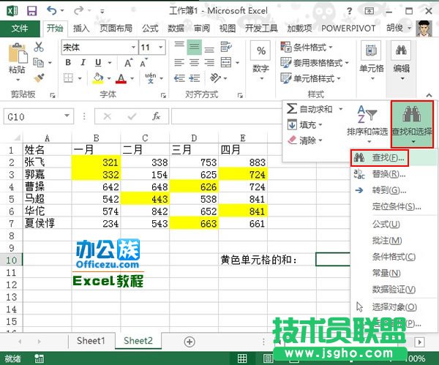Decrease the font size
Screen dimensions: 439x365
143,63
